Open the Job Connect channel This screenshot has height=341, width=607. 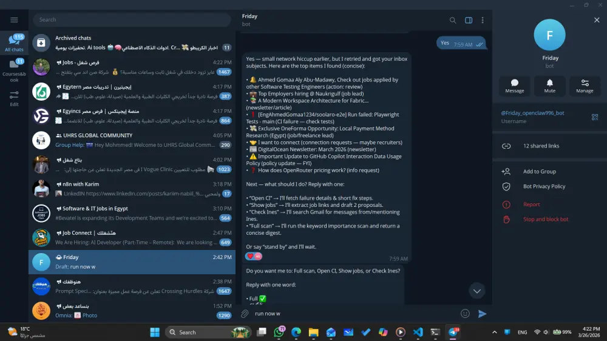point(132,238)
